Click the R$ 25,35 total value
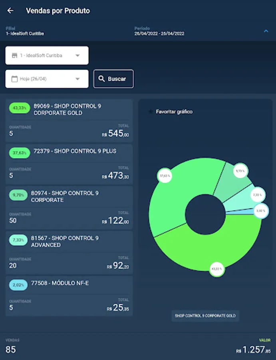The height and width of the screenshot is (360, 276). [117, 308]
